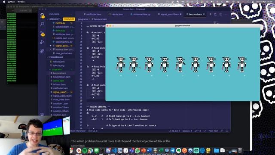The image size is (275, 155).
Task: Close bounce.bam in Open Editors list
Action: 51,50
